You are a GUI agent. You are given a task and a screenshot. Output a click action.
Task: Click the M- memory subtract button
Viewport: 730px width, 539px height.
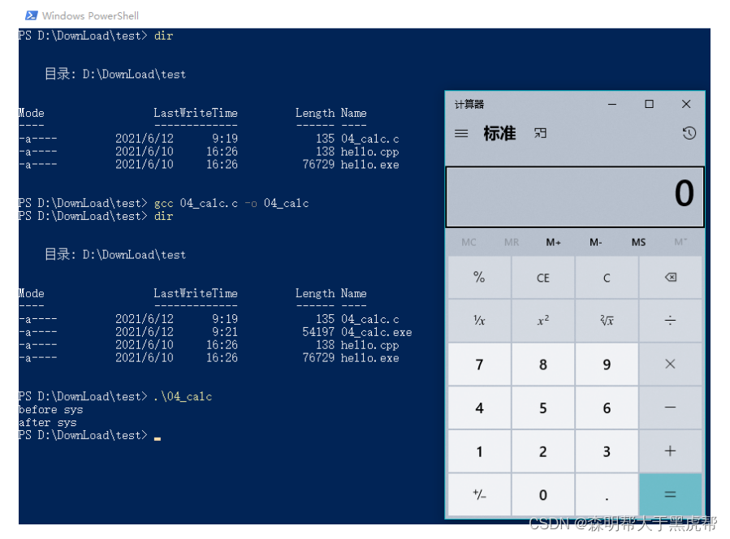(x=596, y=242)
